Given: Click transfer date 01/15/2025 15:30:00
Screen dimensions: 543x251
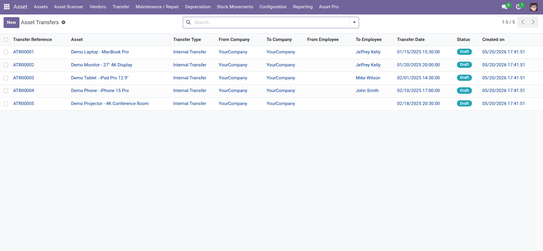Looking at the screenshot, I should (418, 52).
